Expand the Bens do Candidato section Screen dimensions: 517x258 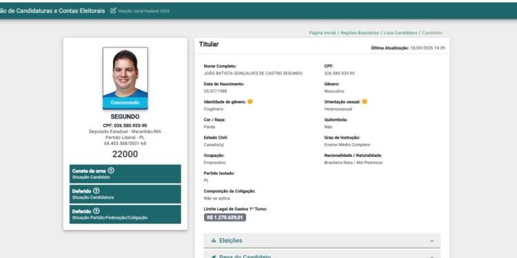322,255
